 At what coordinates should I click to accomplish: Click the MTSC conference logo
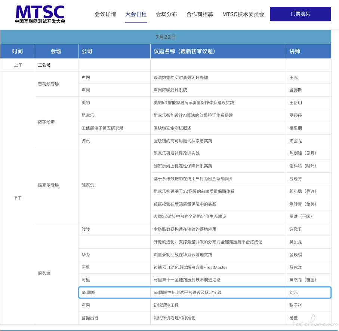pyautogui.click(x=40, y=14)
